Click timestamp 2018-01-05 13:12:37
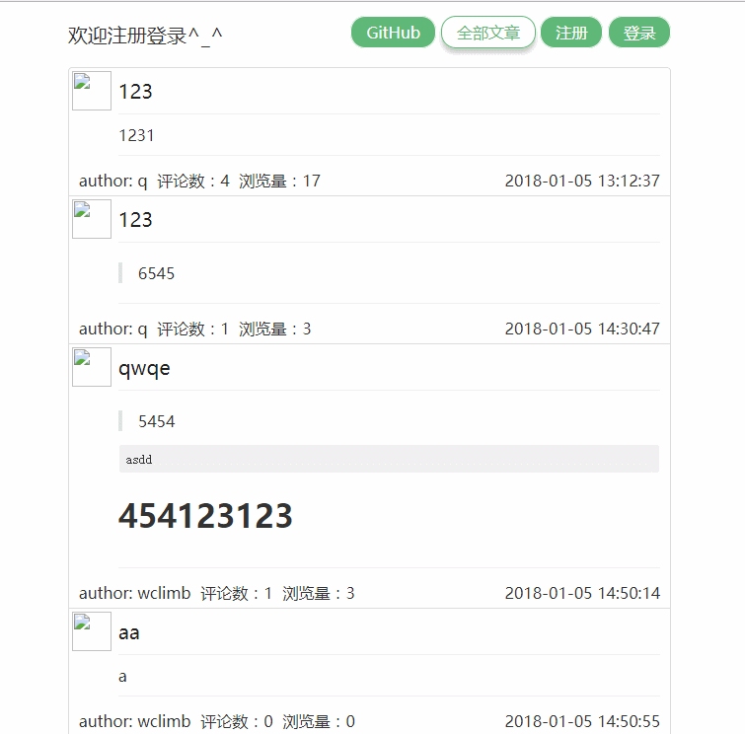The height and width of the screenshot is (734, 745). click(582, 181)
